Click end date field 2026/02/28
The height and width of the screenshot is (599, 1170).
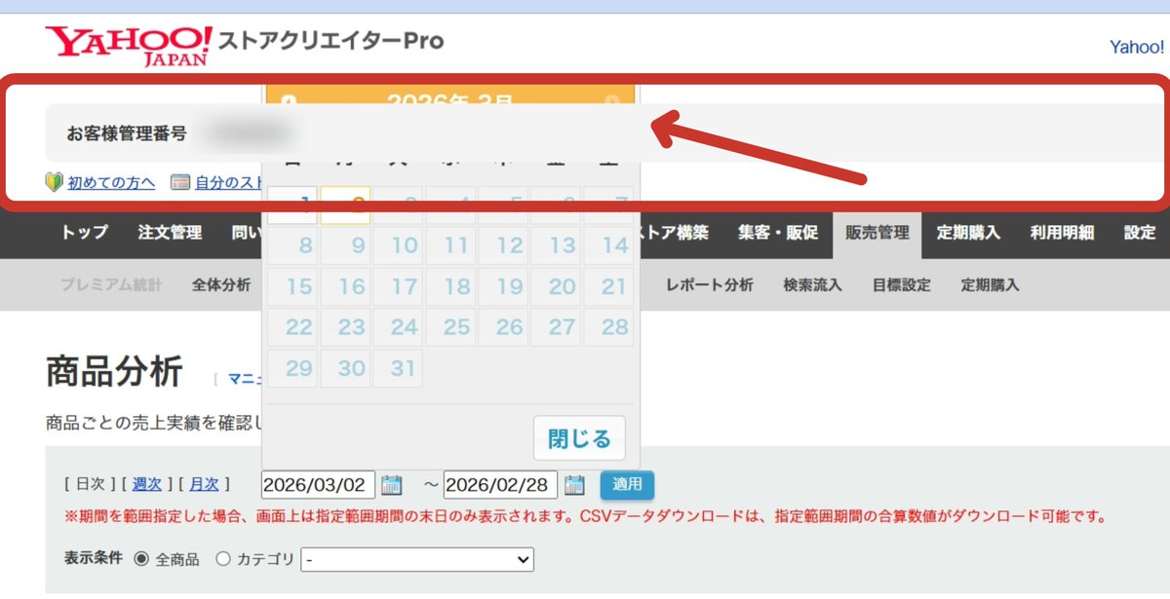[501, 484]
